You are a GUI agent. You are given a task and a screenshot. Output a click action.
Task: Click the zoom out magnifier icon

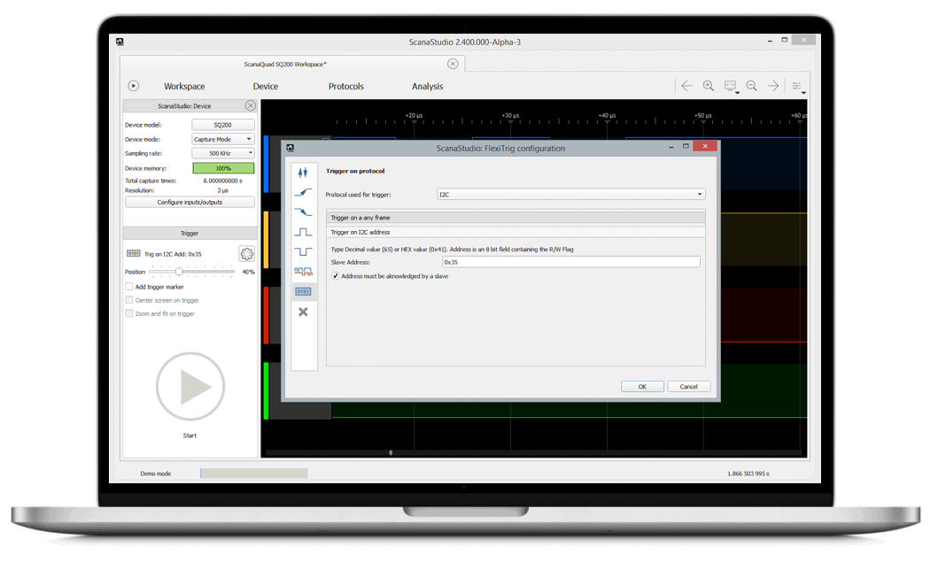[751, 86]
